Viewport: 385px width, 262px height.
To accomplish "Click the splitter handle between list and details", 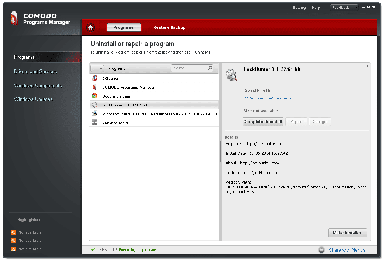I will 220,151.
